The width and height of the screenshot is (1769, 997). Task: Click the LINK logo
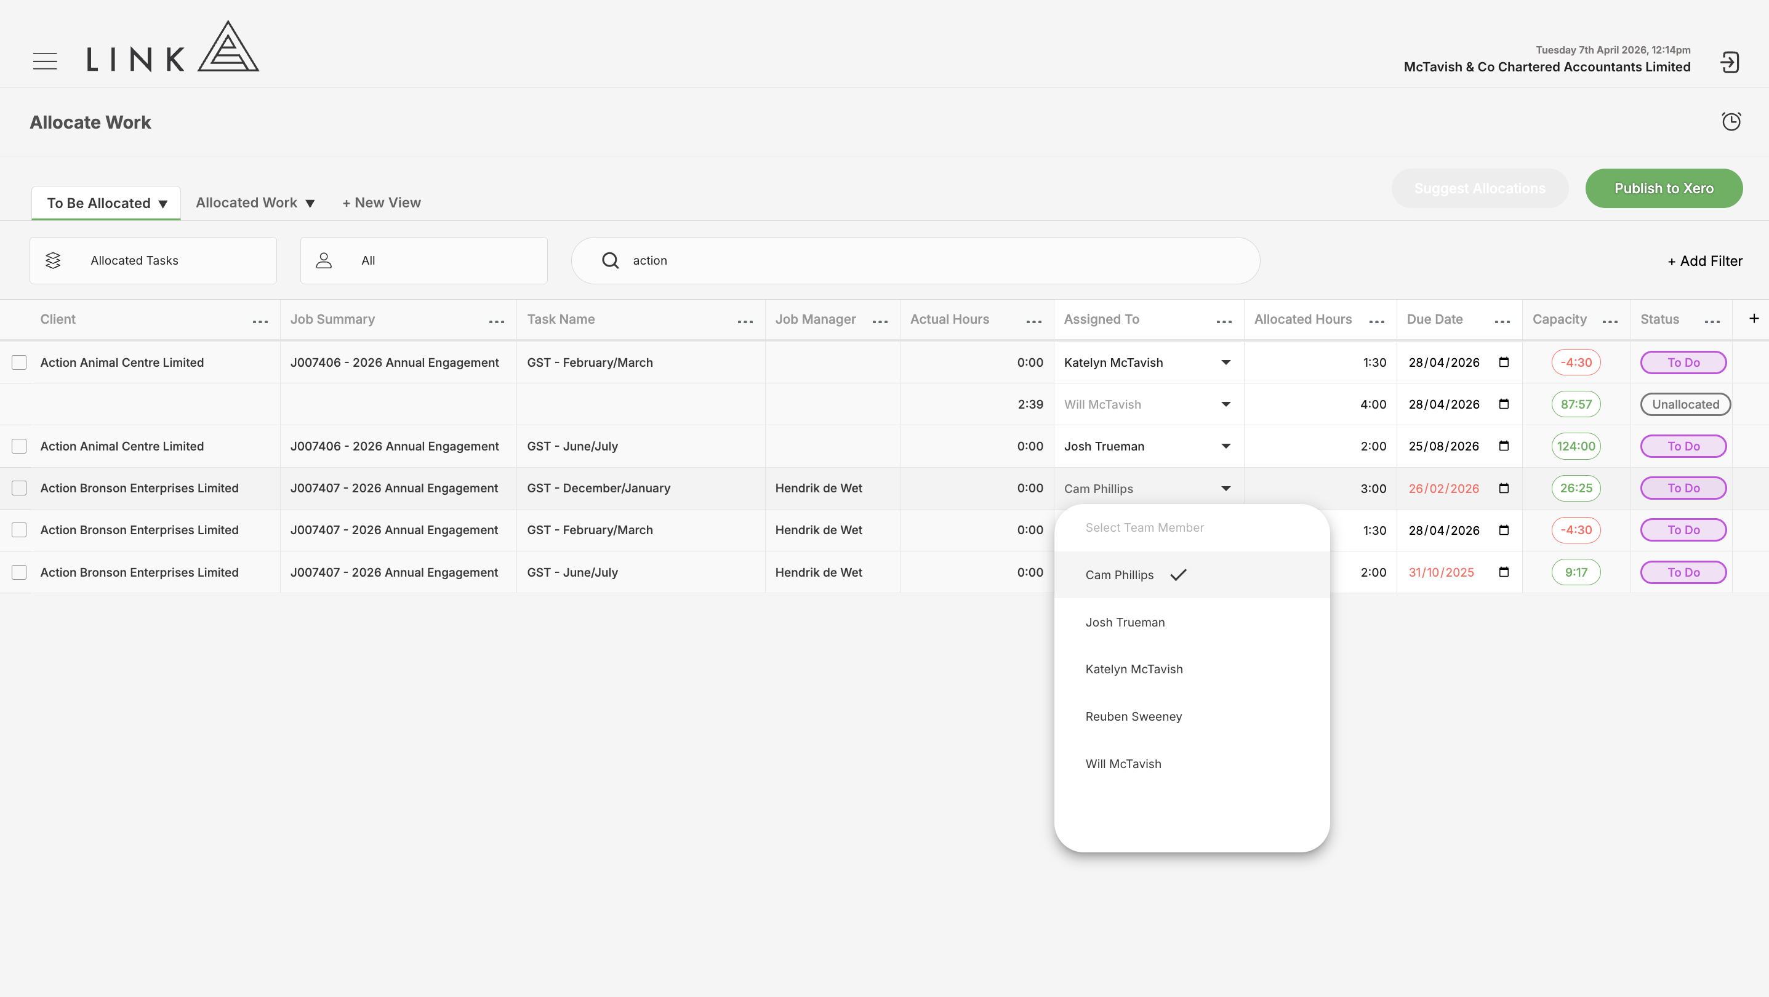coord(172,47)
